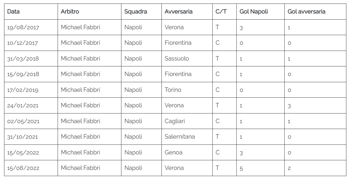Select the Genoa opponent cell
Viewport: 349px width, 179px height.
coord(173,152)
